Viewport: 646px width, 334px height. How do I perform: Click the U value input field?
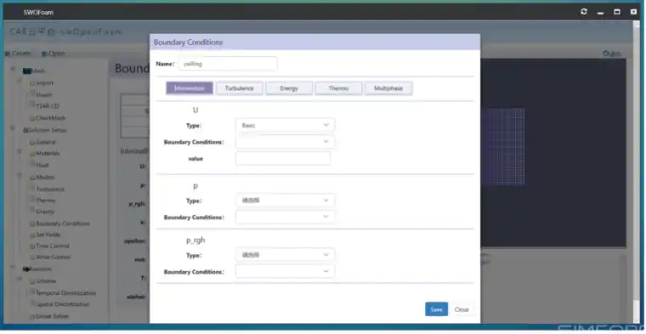coord(283,158)
